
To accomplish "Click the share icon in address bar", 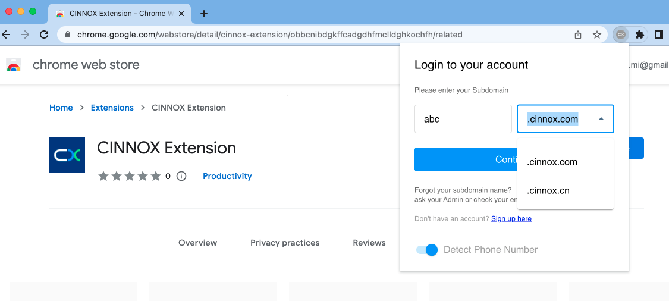I will (578, 35).
